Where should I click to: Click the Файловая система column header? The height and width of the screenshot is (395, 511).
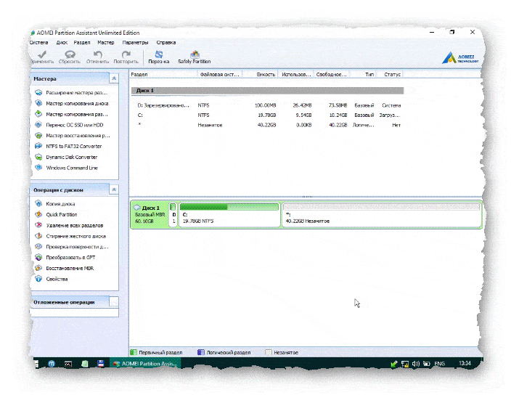220,74
